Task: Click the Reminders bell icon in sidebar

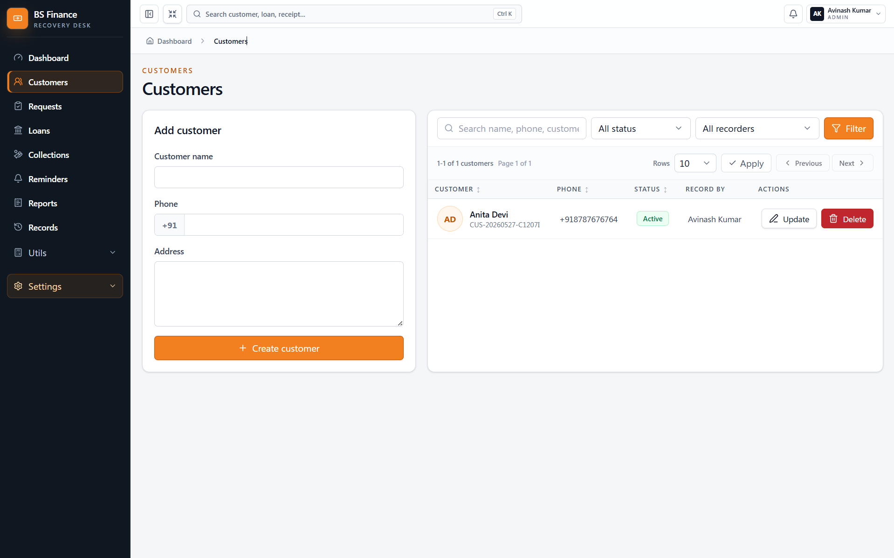Action: (x=18, y=179)
